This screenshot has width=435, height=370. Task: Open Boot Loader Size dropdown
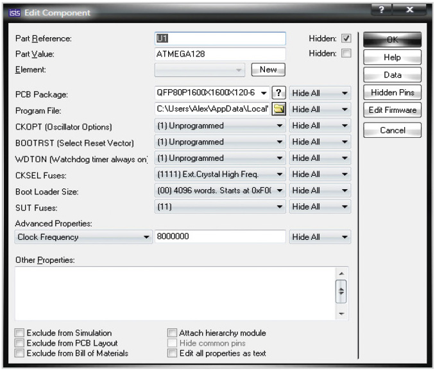point(220,190)
